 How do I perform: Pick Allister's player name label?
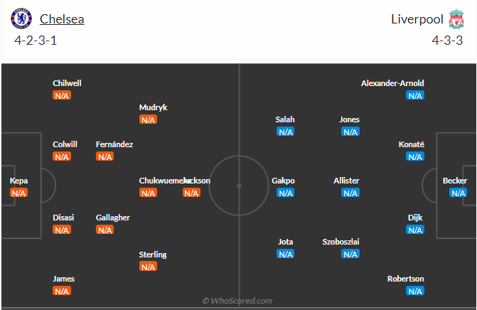tap(346, 181)
